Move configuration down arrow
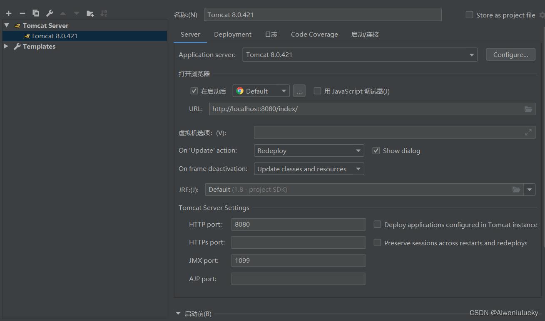545x321 pixels. point(77,13)
